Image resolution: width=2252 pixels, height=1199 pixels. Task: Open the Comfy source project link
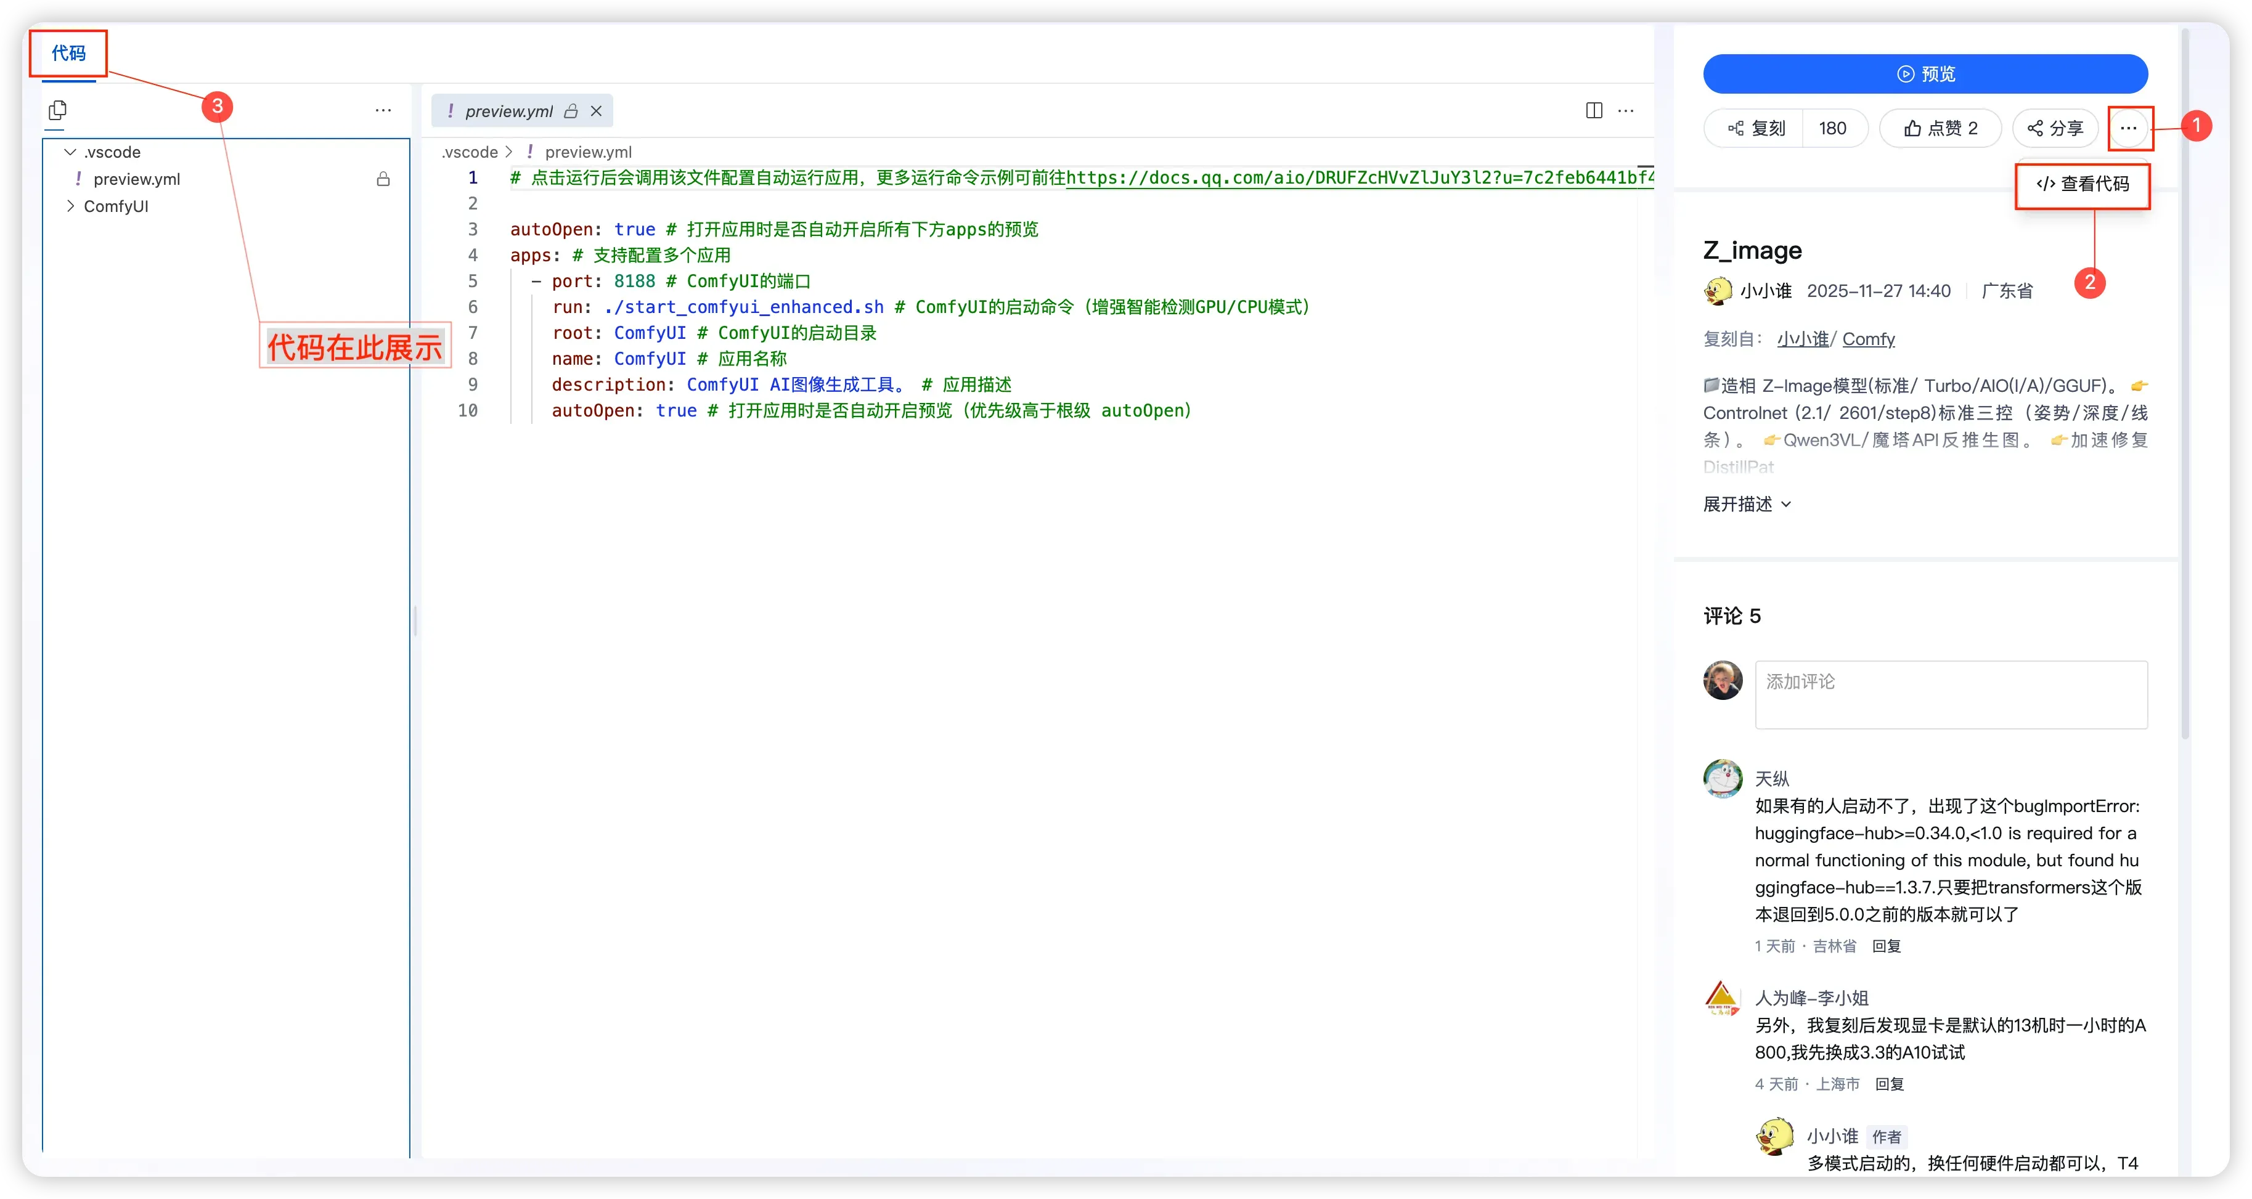(x=1868, y=339)
